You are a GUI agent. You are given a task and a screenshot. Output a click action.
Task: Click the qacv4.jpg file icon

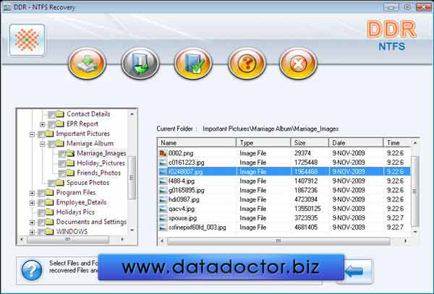[x=163, y=209]
